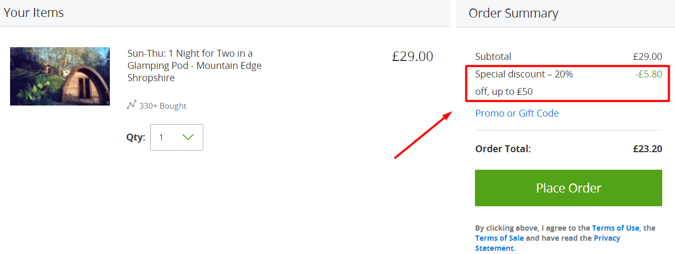Open the Privacy Statement link
Image resolution: width=675 pixels, height=254 pixels.
coord(548,243)
